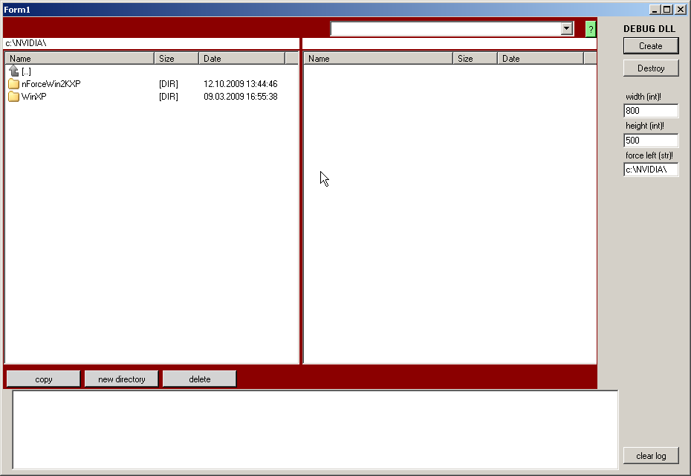Click the force left path field

(651, 170)
